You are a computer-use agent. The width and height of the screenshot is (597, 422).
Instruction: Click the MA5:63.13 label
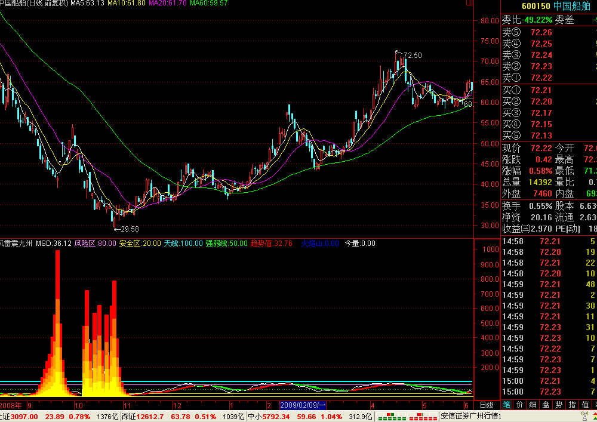point(88,3)
